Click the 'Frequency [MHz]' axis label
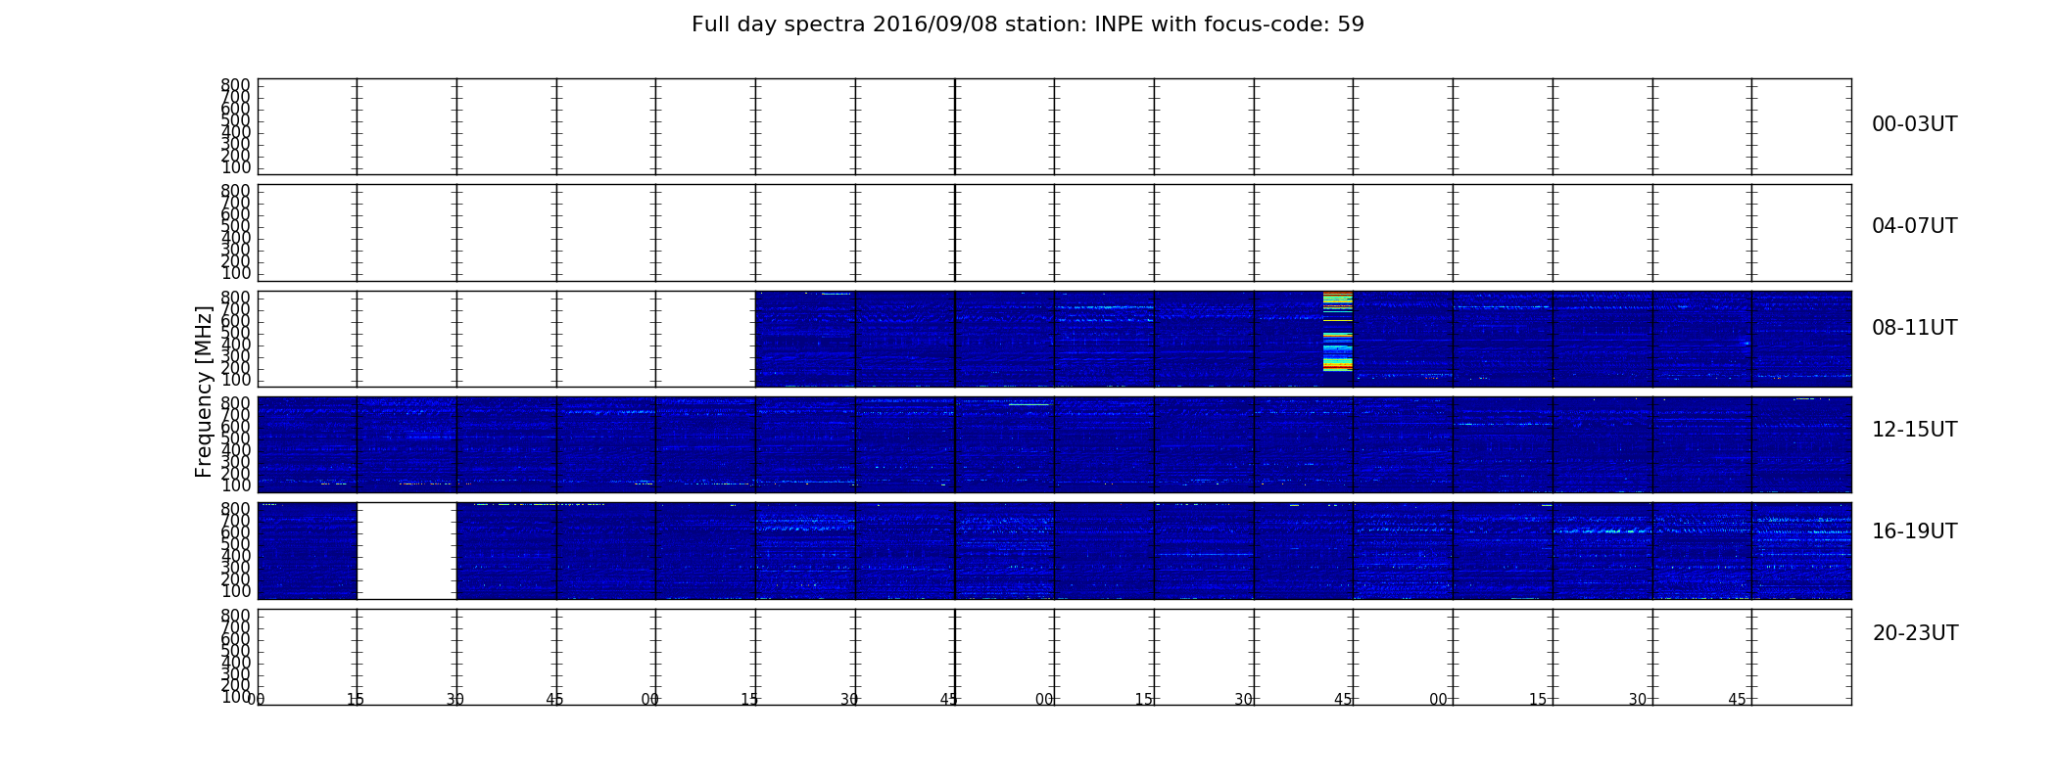 (x=204, y=391)
